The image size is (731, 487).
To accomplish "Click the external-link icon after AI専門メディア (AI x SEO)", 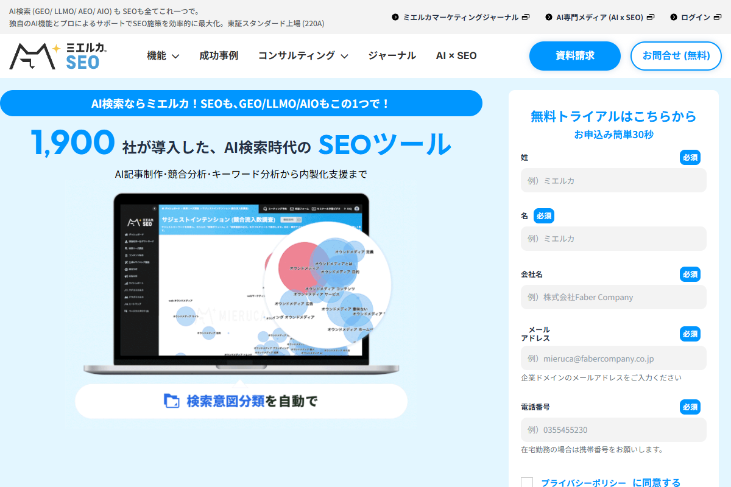I will [650, 17].
